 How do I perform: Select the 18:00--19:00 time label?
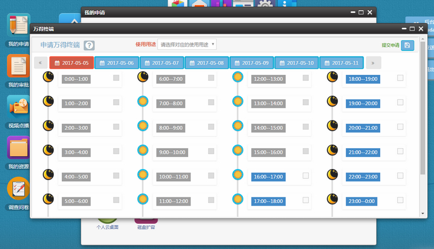coord(363,79)
